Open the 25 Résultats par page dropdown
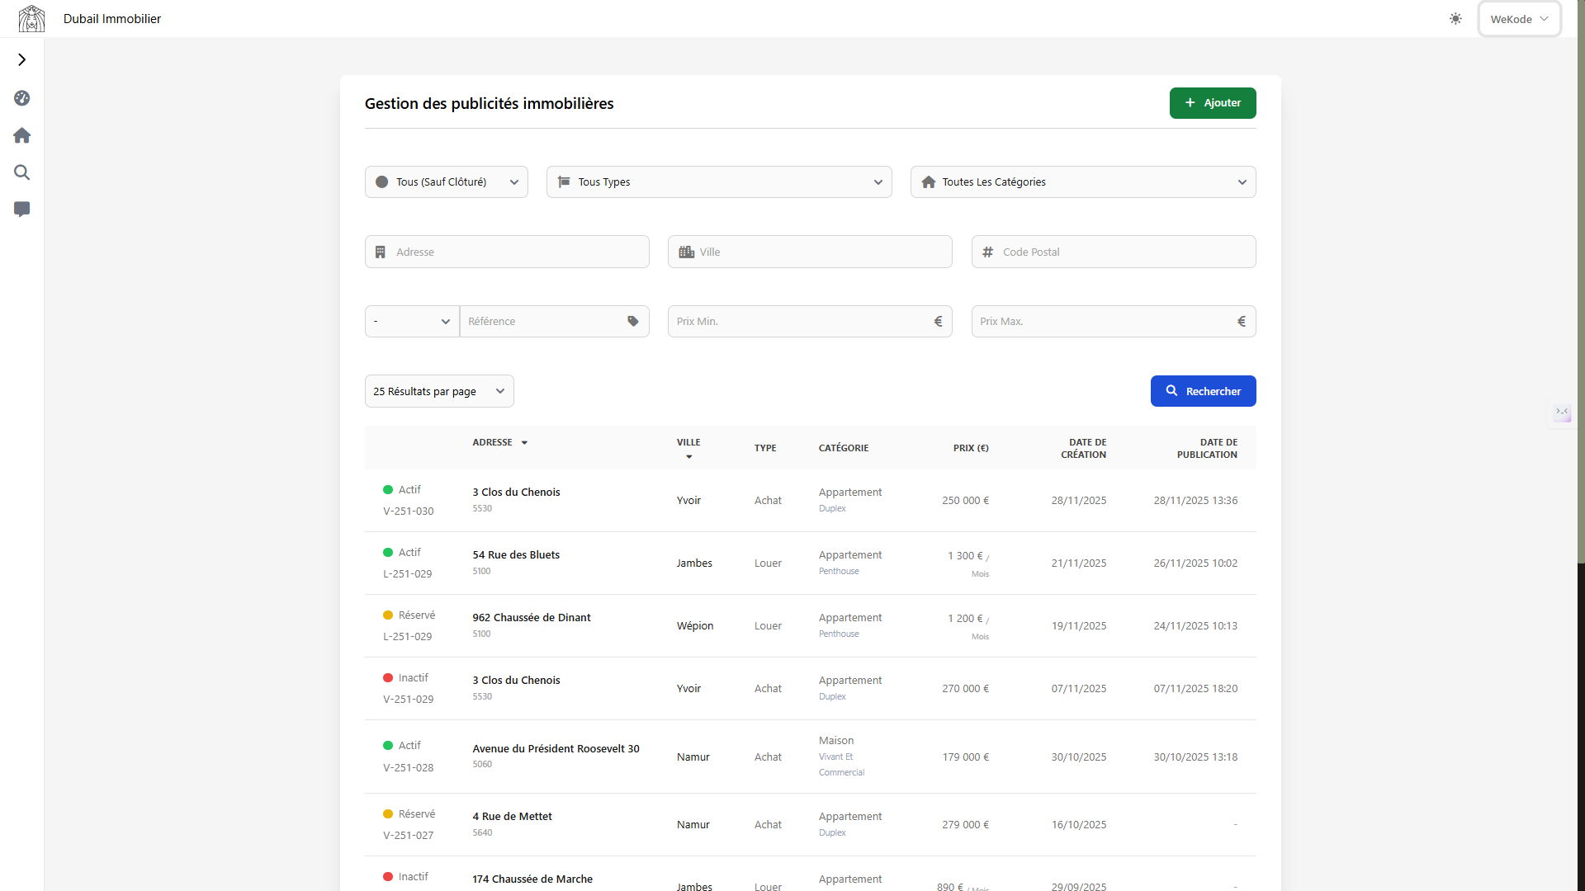Viewport: 1585px width, 891px height. coord(438,391)
